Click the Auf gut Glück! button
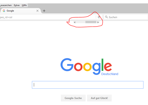Viewport: 148px width, 105px height. pyautogui.click(x=99, y=98)
